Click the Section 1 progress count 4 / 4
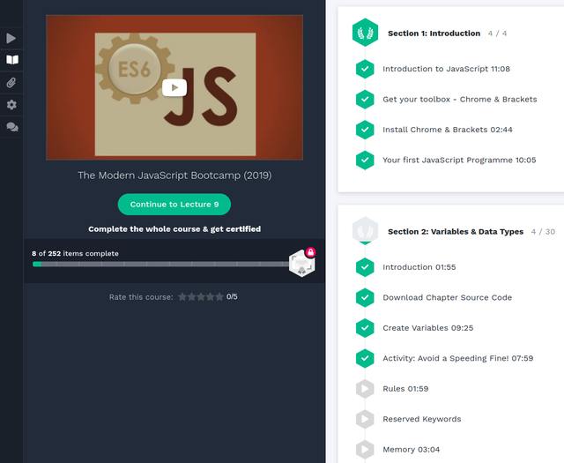Image resolution: width=564 pixels, height=463 pixels. click(x=497, y=34)
